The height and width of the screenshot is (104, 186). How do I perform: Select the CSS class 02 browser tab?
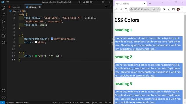pyautogui.click(x=130, y=4)
